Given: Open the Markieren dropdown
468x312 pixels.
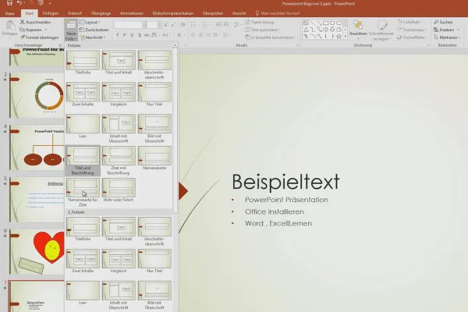Looking at the screenshot, I should click(x=447, y=37).
